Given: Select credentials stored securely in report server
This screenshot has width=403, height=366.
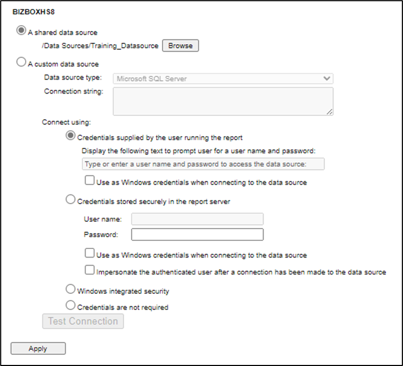Looking at the screenshot, I should (70, 200).
